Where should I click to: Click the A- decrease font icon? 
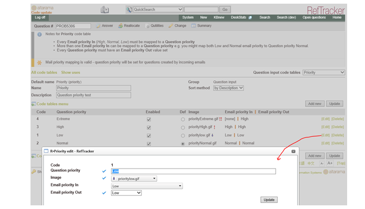322,163
